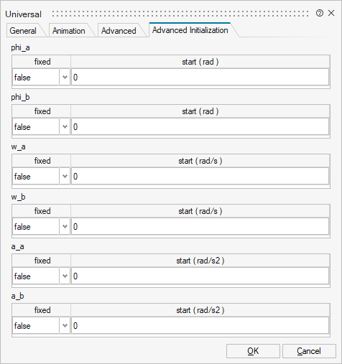The height and width of the screenshot is (364, 342).
Task: Open the Advanced tab
Action: tap(119, 31)
